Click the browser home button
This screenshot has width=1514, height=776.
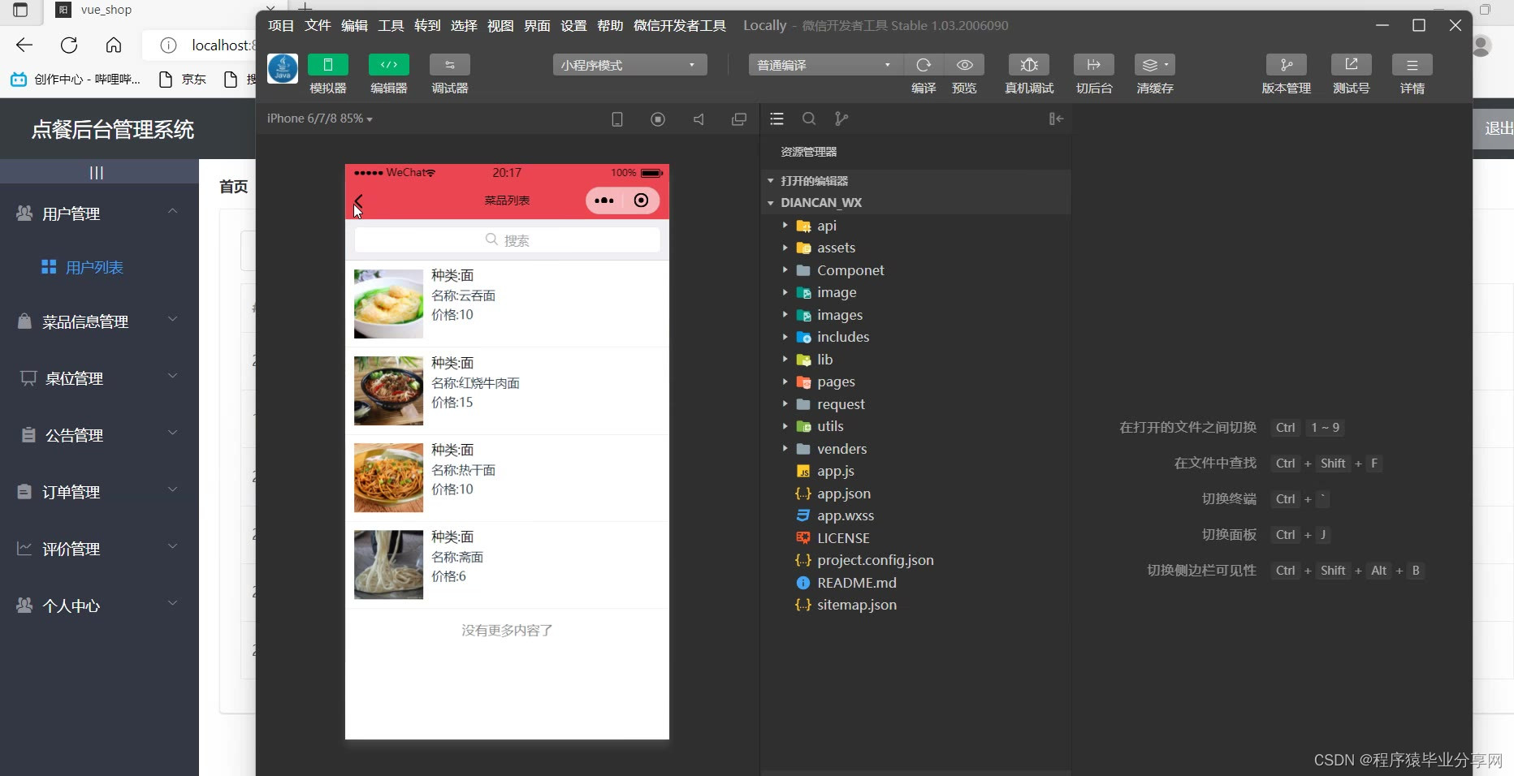coord(114,45)
